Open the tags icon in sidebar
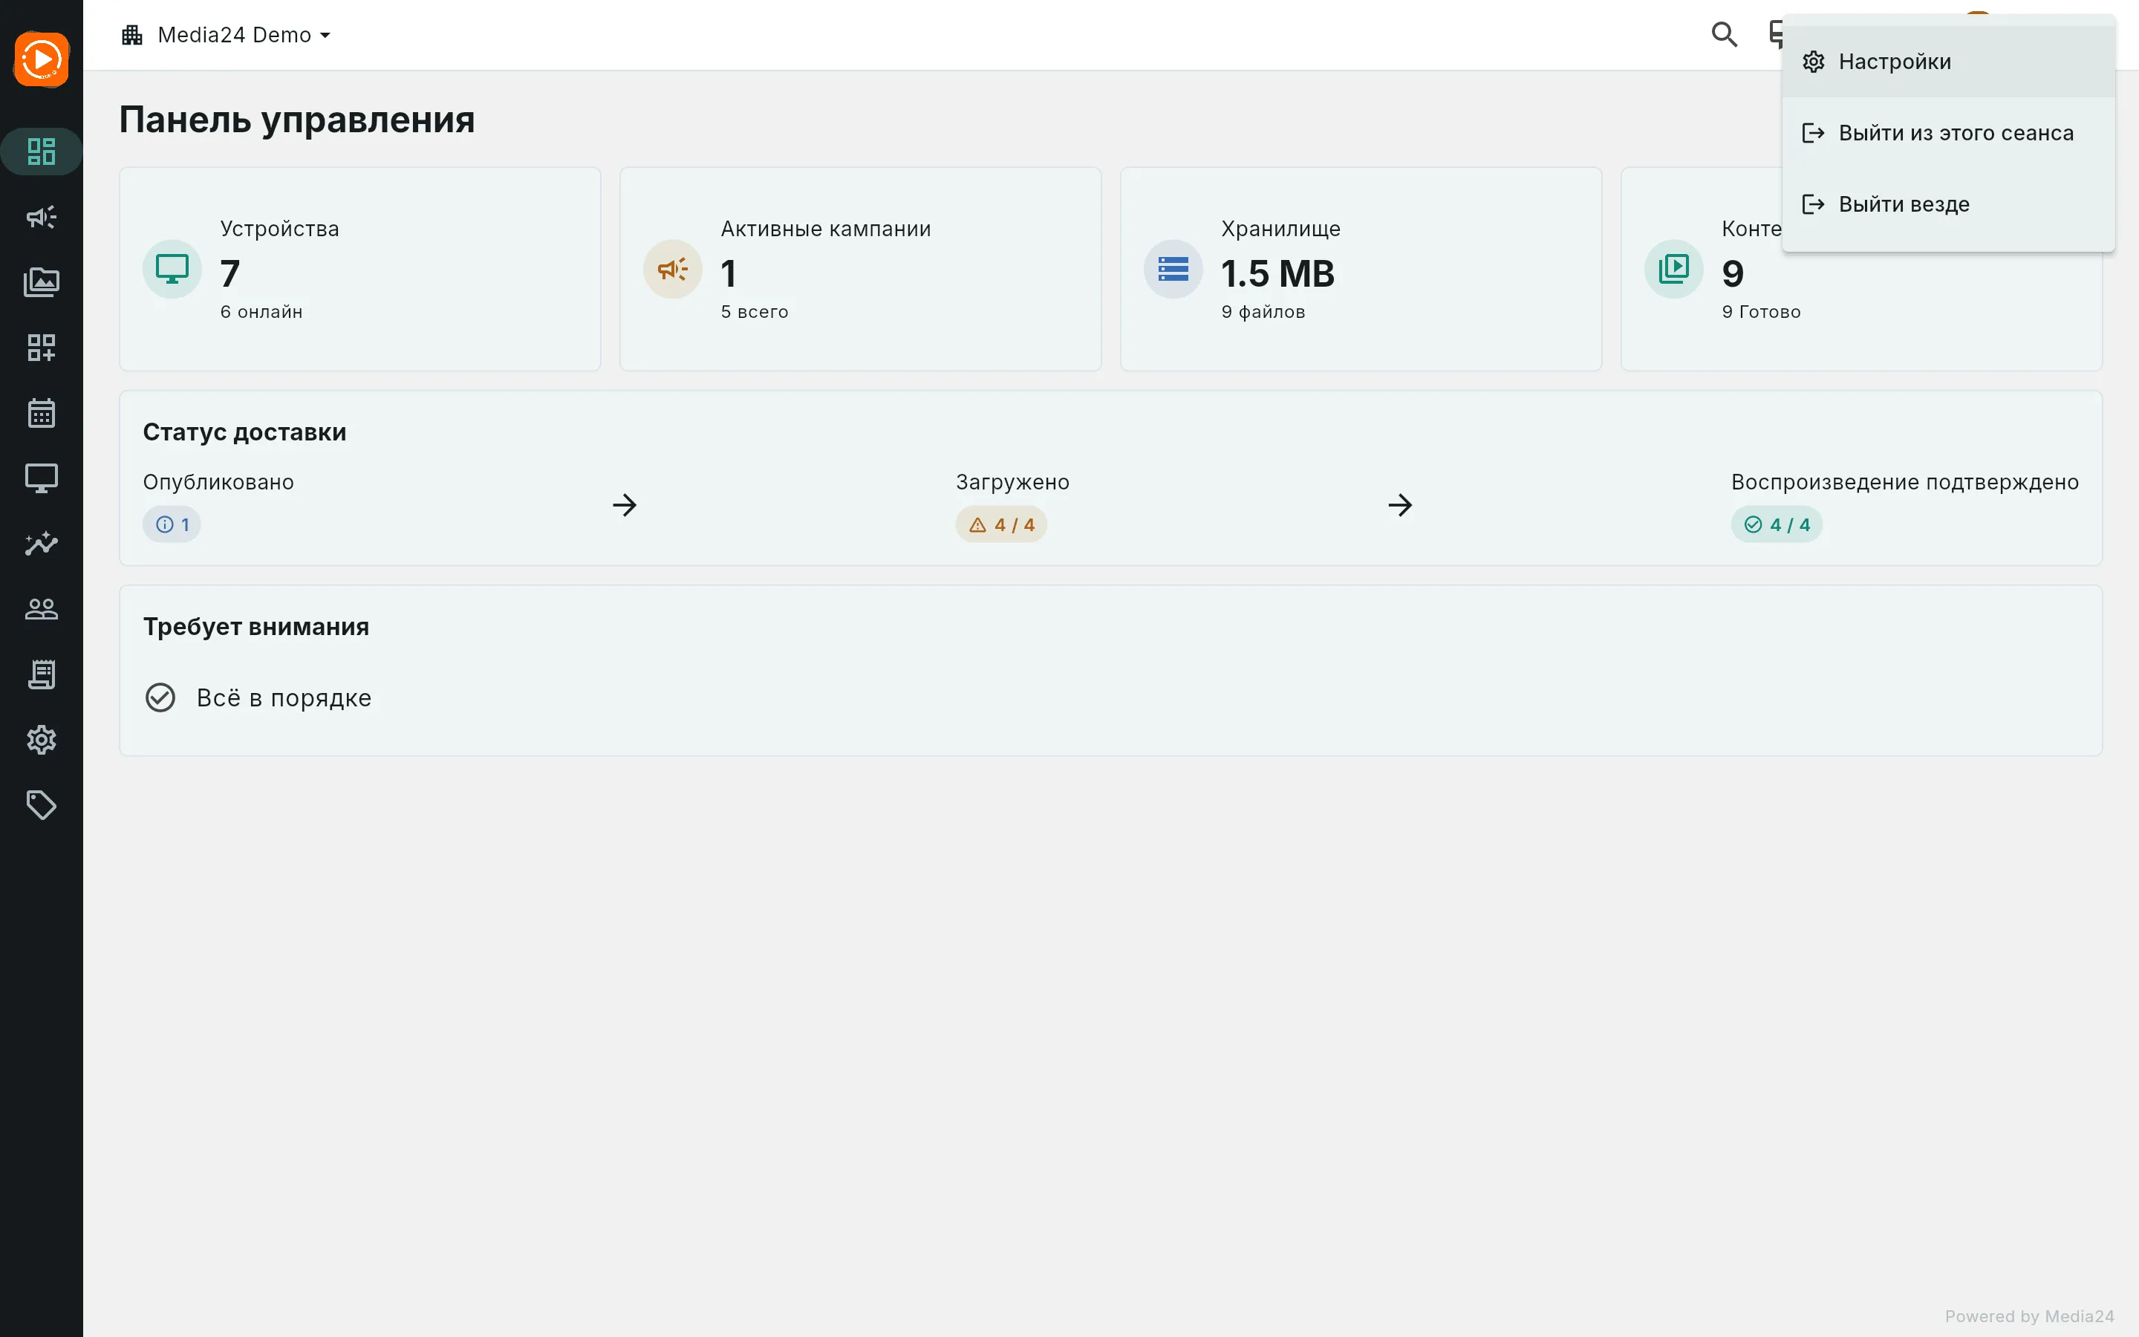2139x1337 pixels. click(42, 806)
